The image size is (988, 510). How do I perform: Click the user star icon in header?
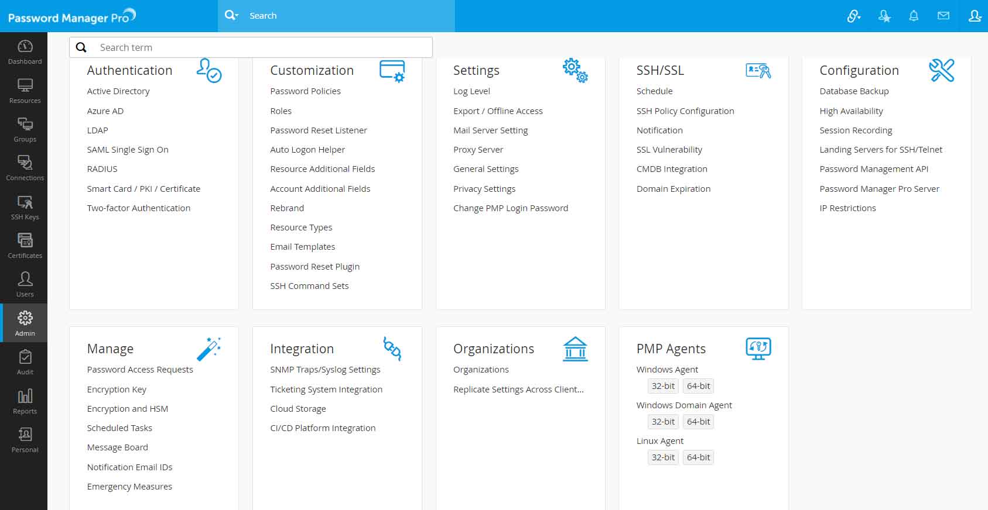884,16
